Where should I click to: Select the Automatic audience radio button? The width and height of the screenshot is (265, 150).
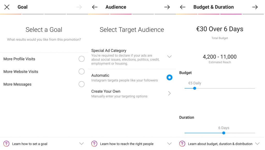coord(169,77)
